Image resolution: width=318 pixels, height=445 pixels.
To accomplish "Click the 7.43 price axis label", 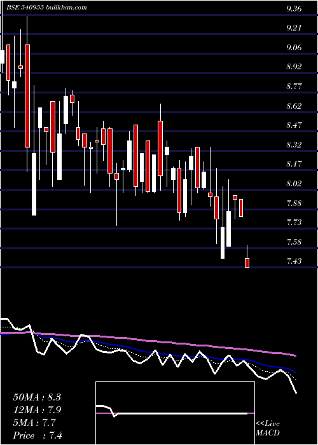I will click(294, 261).
